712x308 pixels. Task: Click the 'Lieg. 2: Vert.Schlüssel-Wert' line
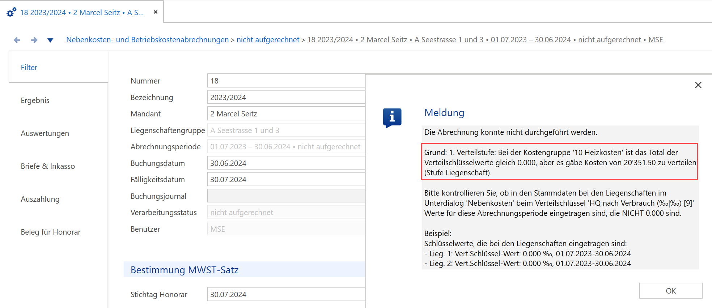pos(527,263)
